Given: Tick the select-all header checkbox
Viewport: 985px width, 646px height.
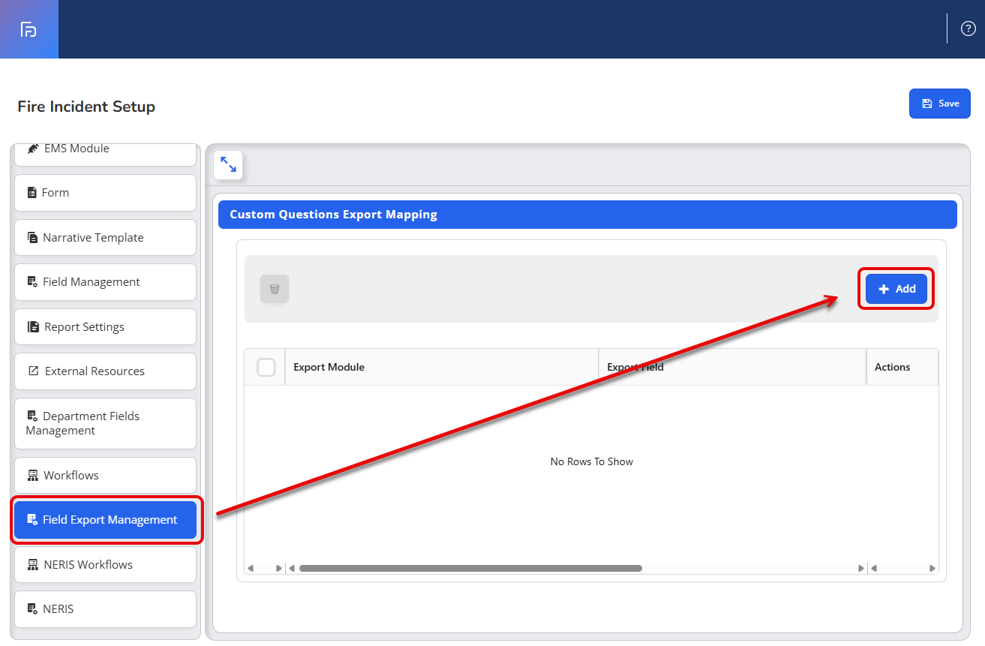Looking at the screenshot, I should point(266,367).
